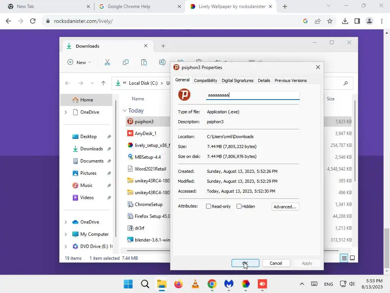This screenshot has height=293, width=390.
Task: Open Malwarebytes from the taskbar
Action: click(x=229, y=284)
